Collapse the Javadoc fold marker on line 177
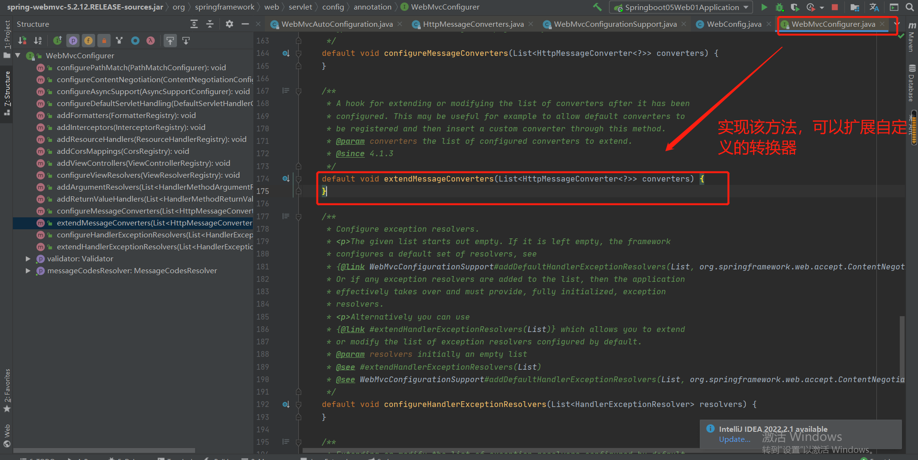Screen dimensions: 918x460 click(x=298, y=216)
